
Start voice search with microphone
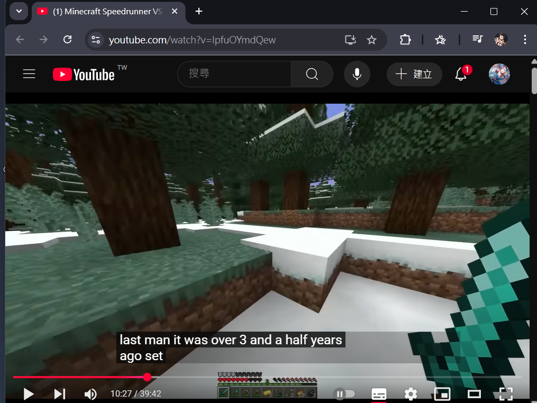click(357, 74)
